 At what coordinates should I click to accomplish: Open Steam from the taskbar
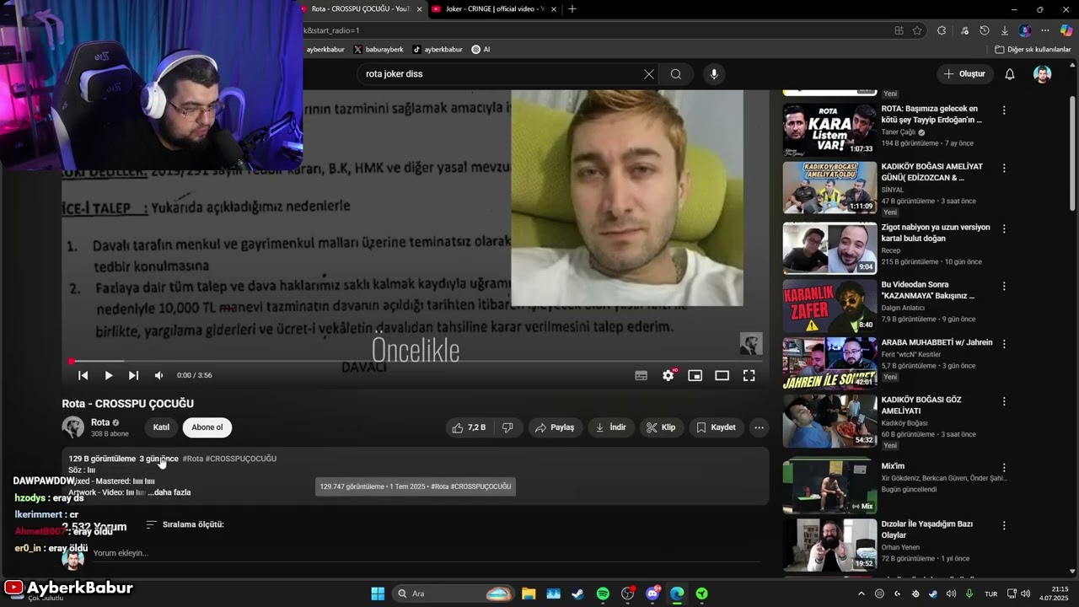click(x=577, y=594)
